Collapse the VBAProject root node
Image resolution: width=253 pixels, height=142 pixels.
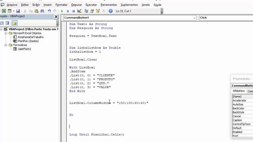pos(1,29)
